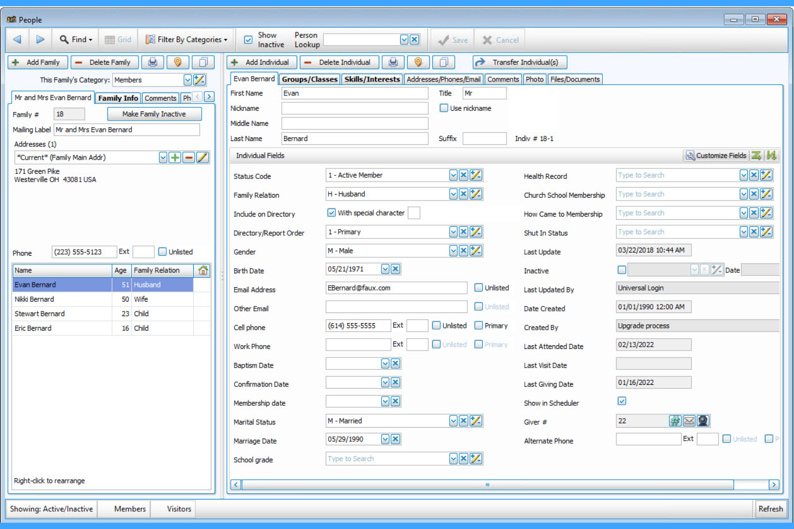Click the edit pencil beside Family Relation
Image resolution: width=794 pixels, height=529 pixels.
point(476,194)
